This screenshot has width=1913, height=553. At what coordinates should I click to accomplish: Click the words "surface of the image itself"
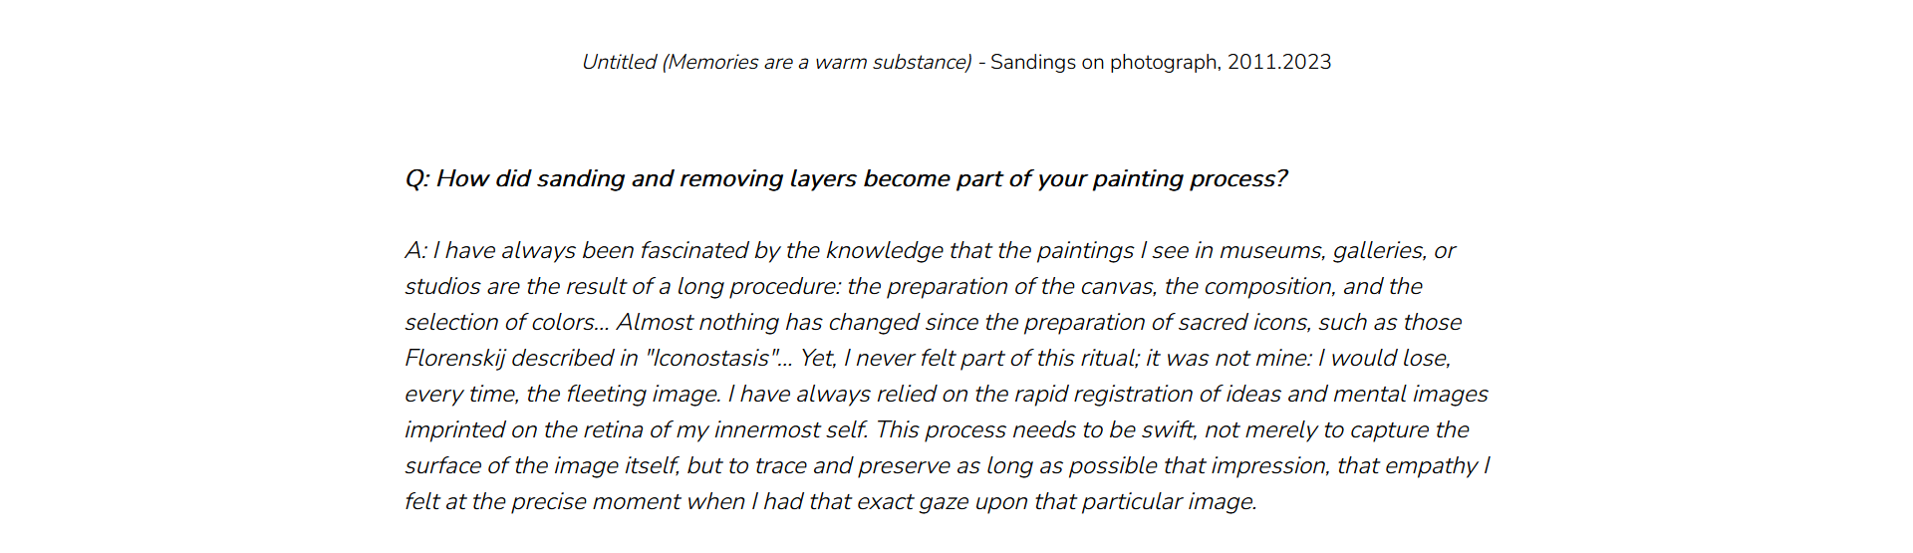(542, 465)
